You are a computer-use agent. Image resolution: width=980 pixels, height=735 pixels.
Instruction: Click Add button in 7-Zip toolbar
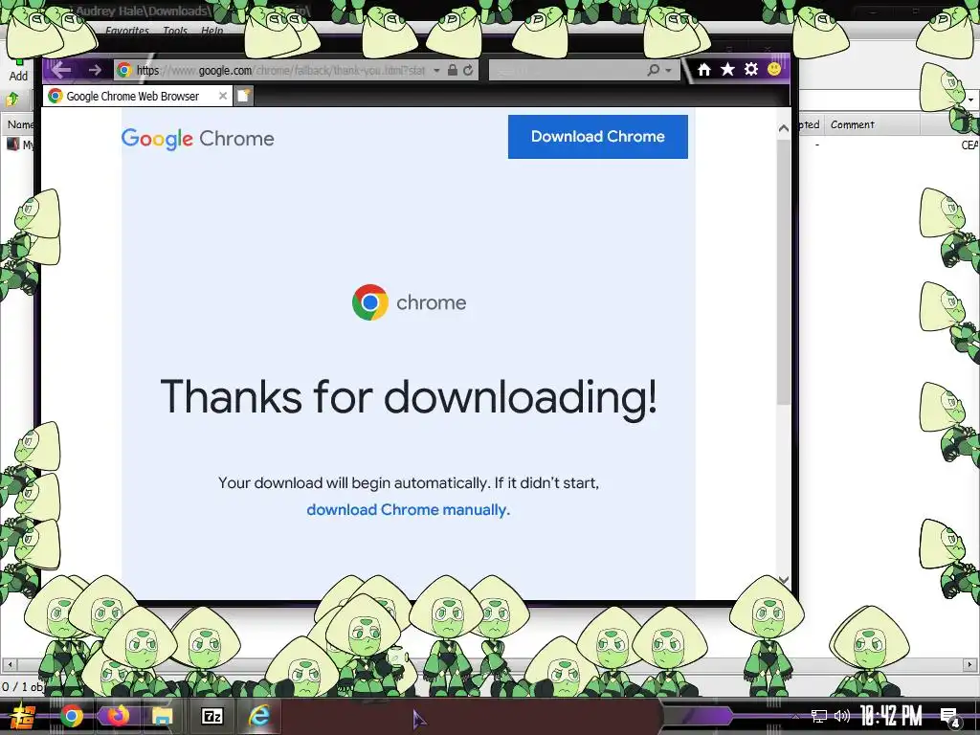[18, 70]
